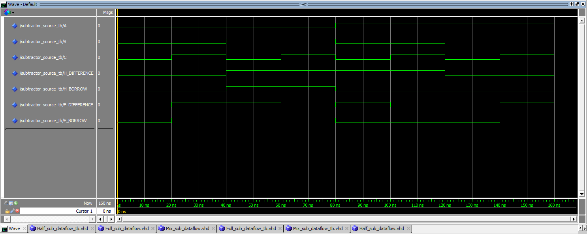587x234 pixels.
Task: Click right arrow of signal pane scrollbar
Action: point(93,219)
